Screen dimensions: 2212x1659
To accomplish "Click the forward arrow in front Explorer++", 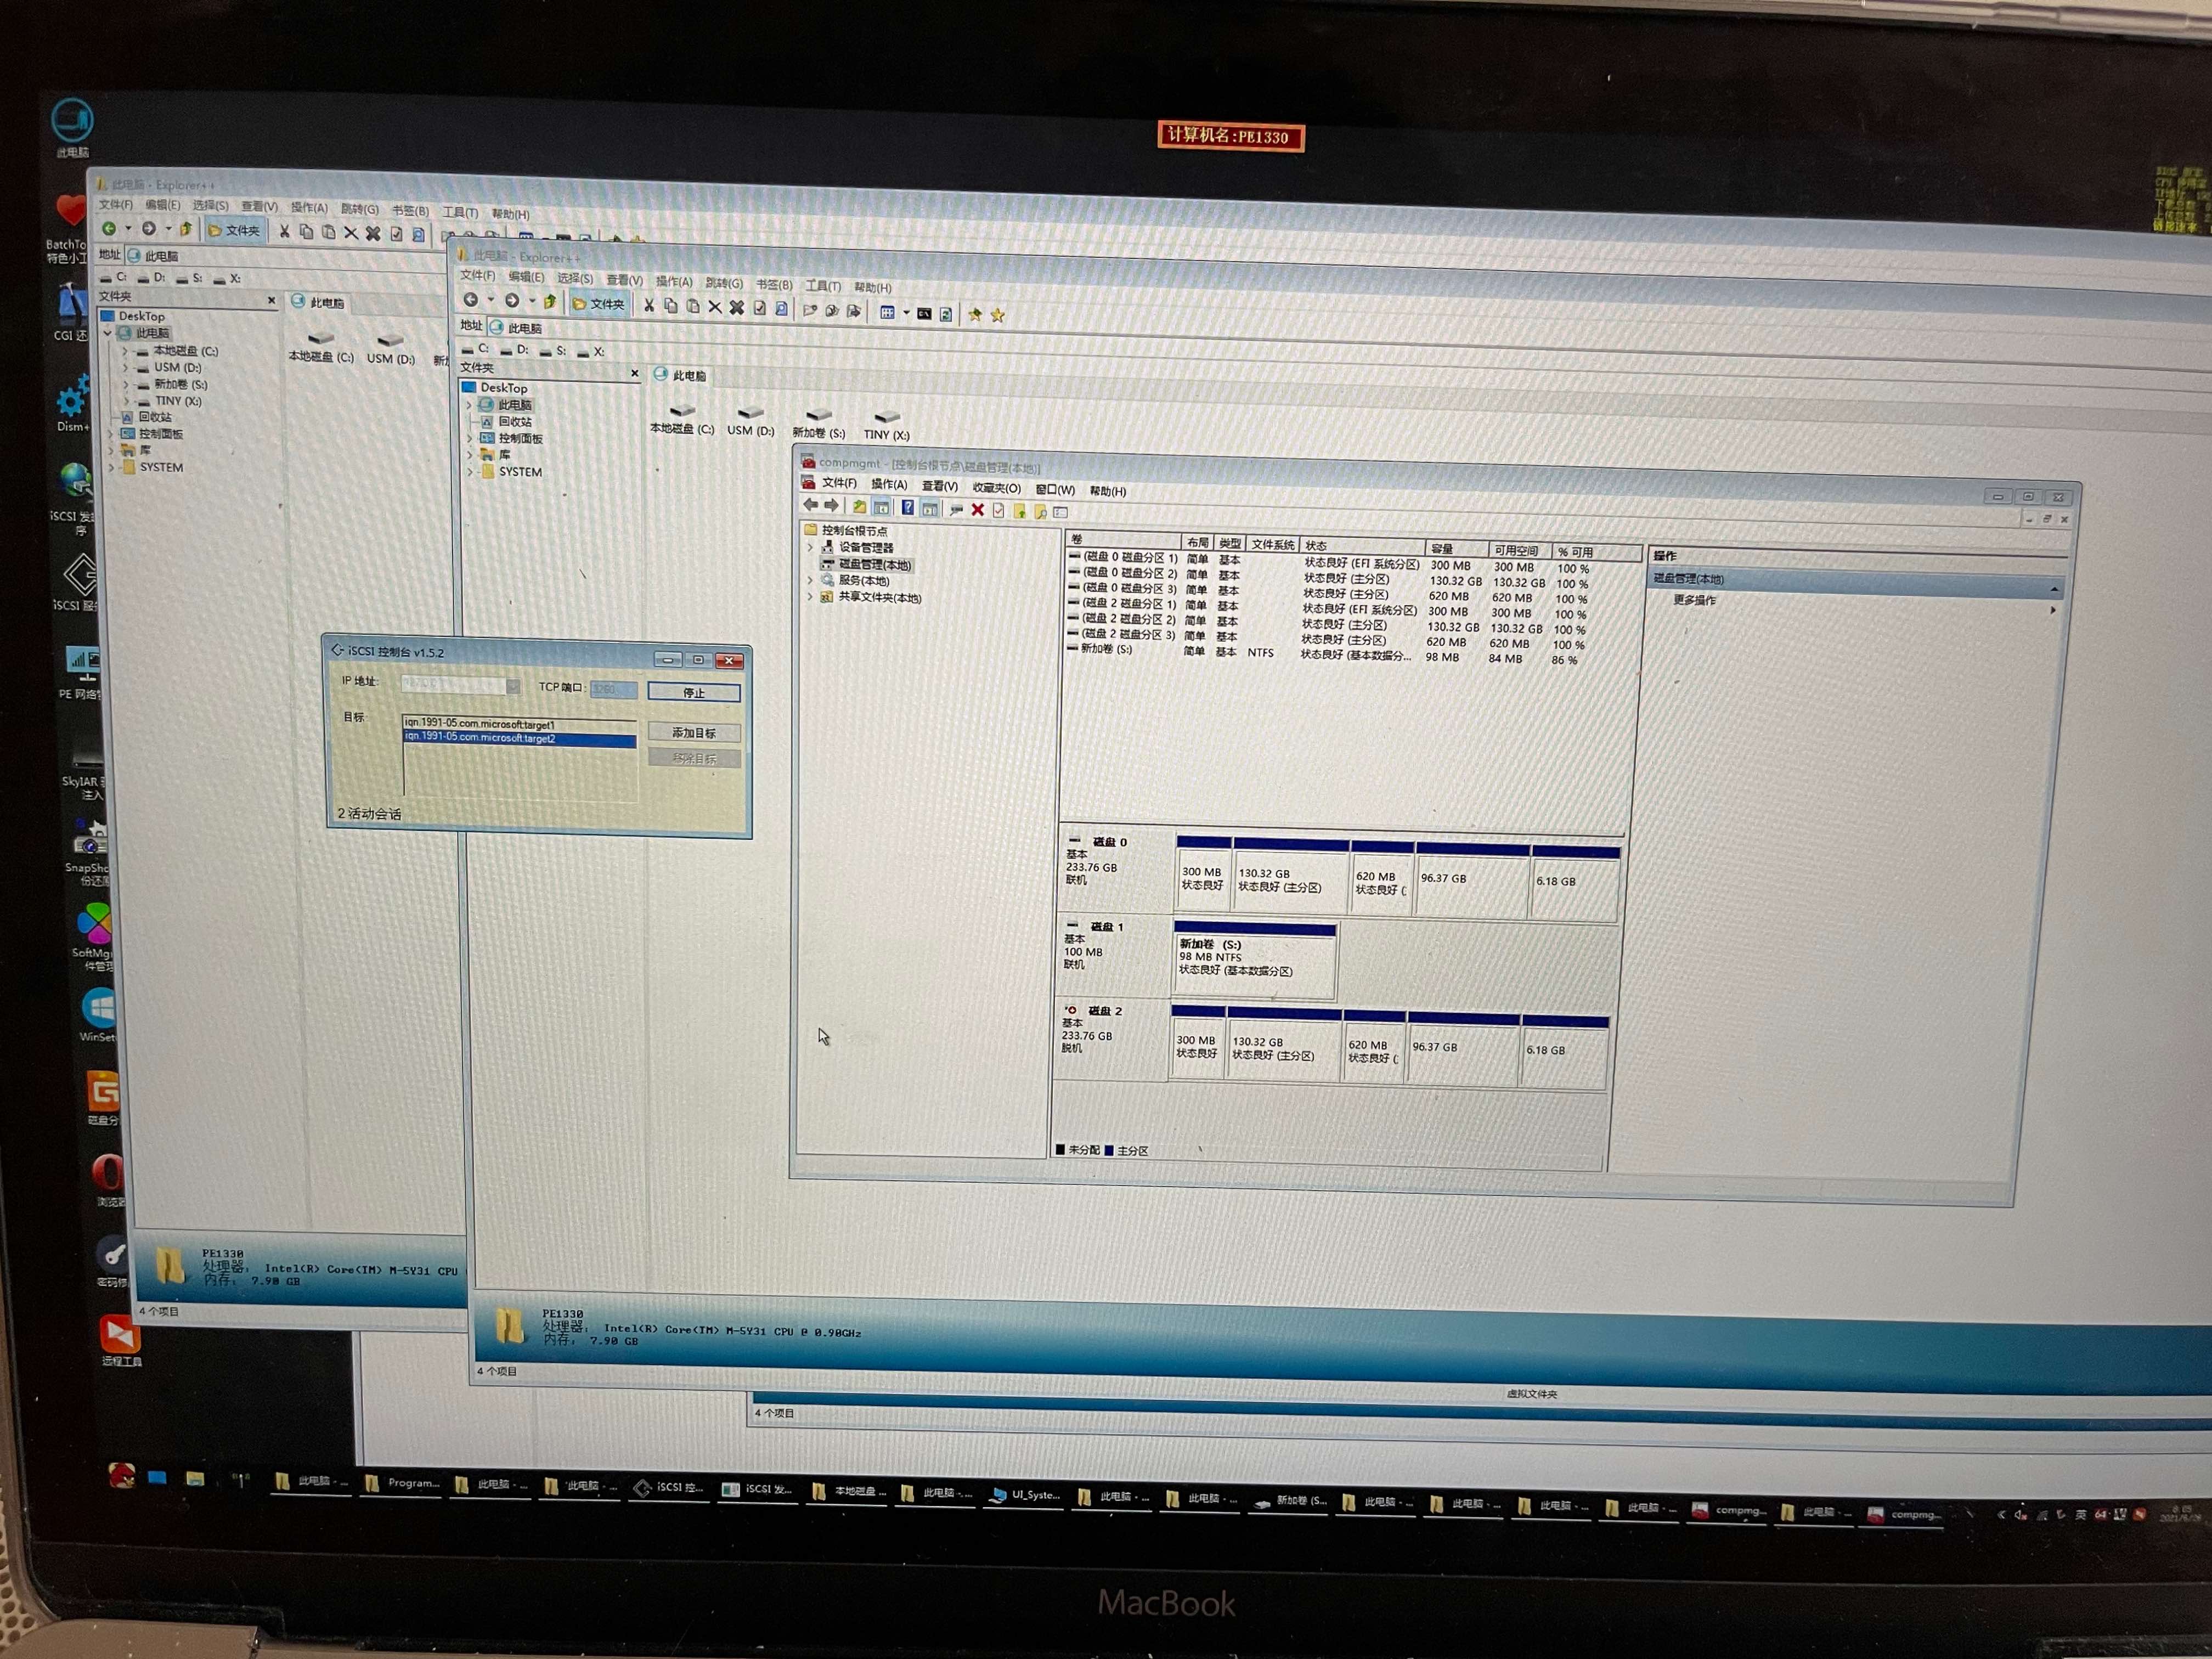I will [512, 301].
